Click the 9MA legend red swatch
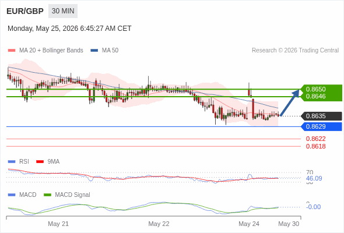 point(40,162)
